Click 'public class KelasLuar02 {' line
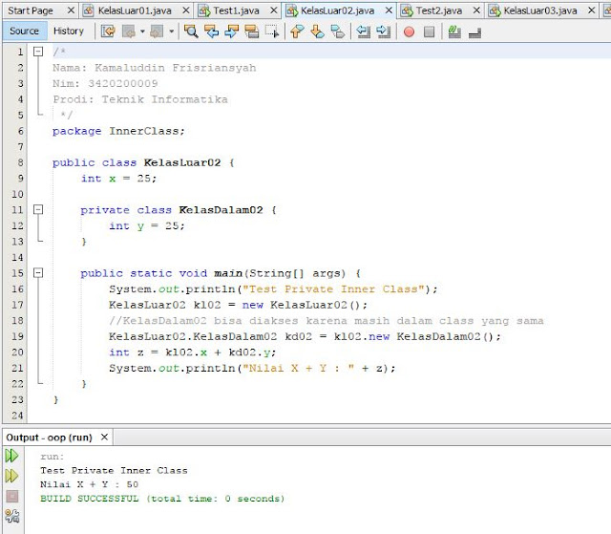611x534 pixels. pos(143,162)
